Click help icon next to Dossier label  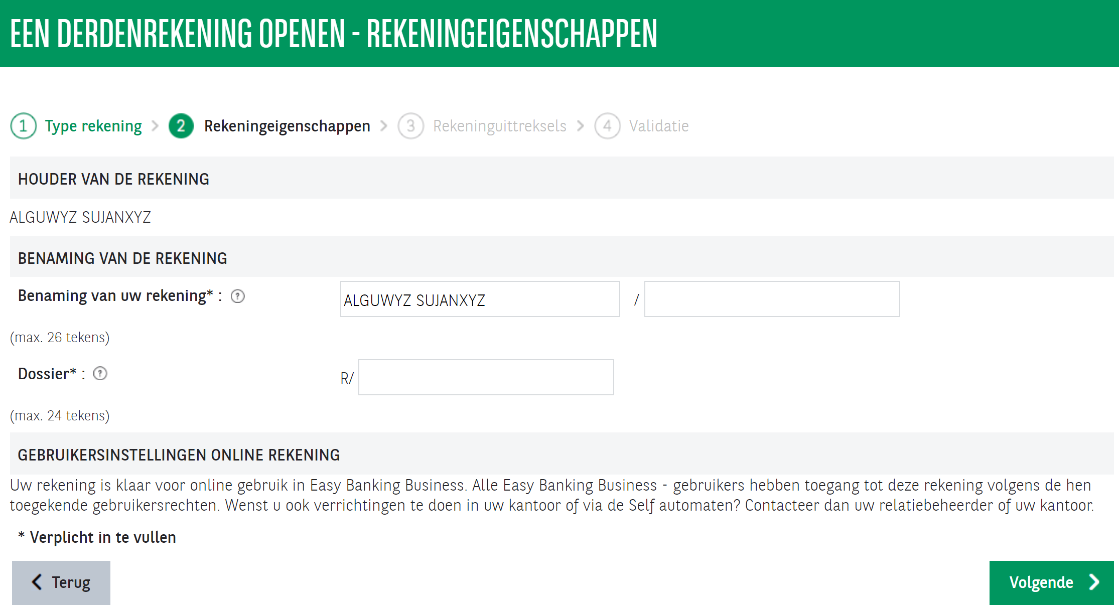click(100, 374)
